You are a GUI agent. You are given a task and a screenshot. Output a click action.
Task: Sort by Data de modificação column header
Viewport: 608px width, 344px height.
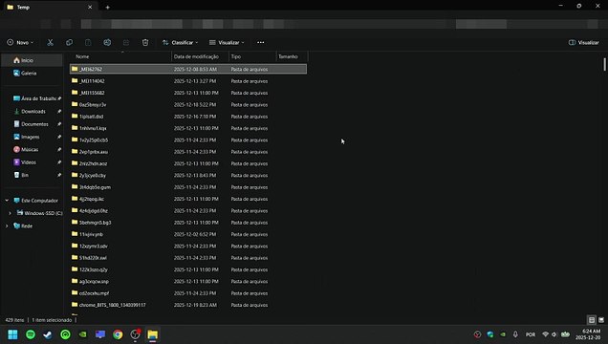pos(200,56)
